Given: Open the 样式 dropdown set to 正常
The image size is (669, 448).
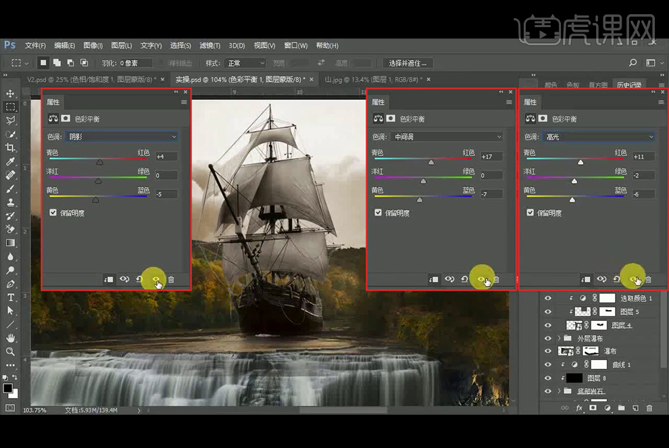Looking at the screenshot, I should pos(245,63).
